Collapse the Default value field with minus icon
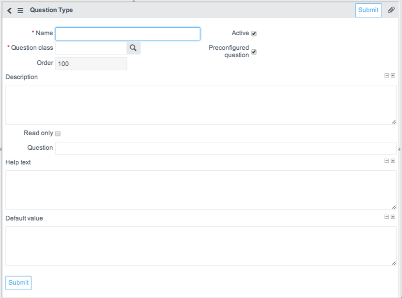The image size is (402, 298). (387, 217)
